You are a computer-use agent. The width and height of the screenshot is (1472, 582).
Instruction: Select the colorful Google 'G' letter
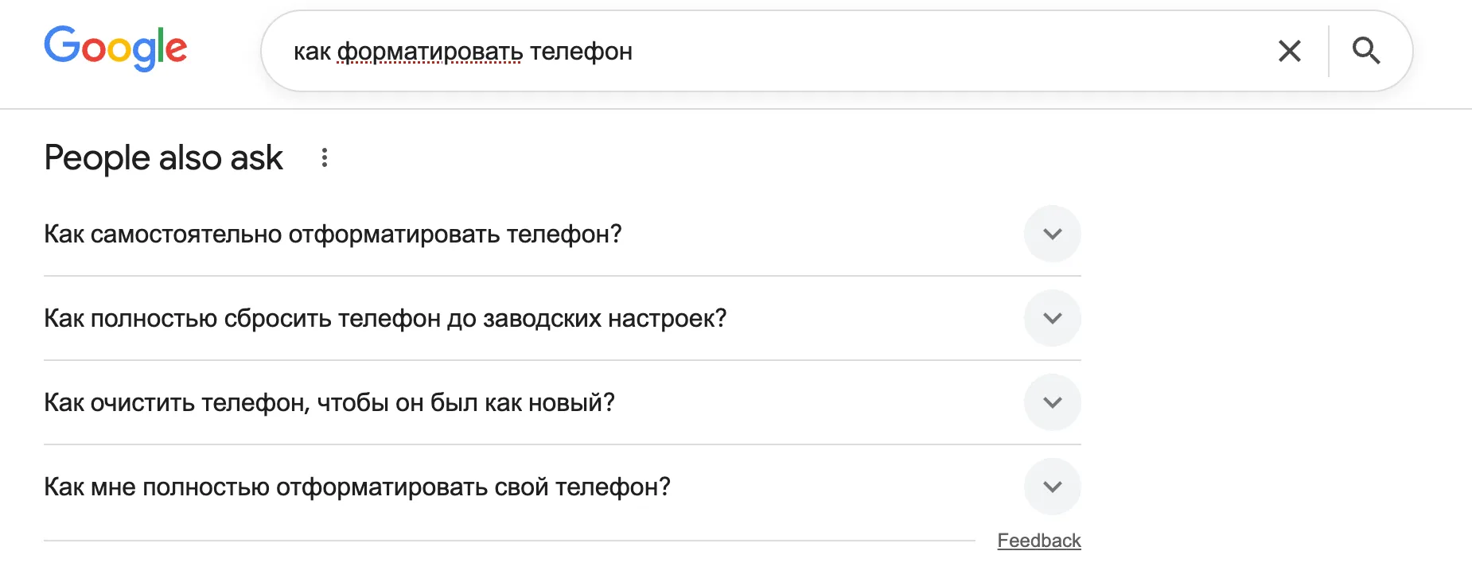(62, 49)
